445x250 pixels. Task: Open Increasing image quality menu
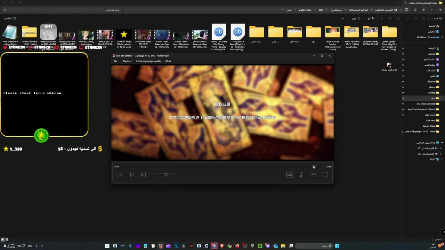(148, 61)
